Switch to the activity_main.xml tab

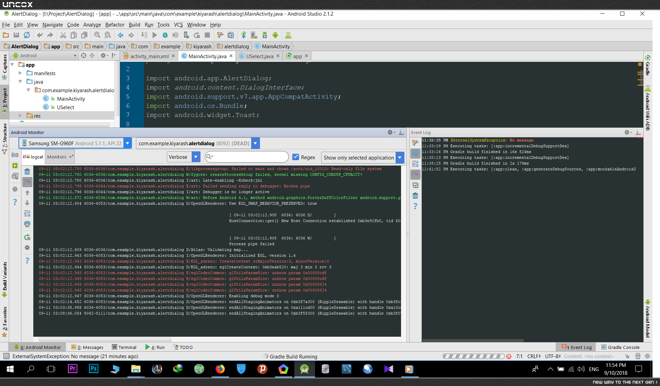[150, 56]
